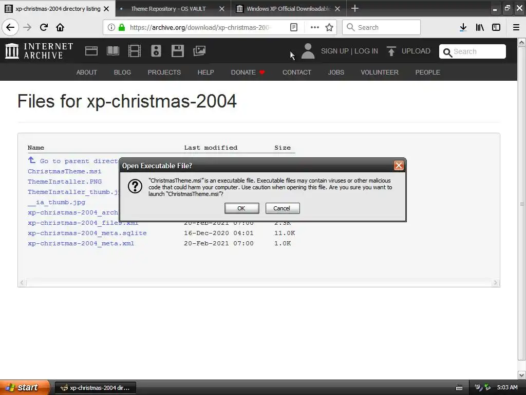Open Internet Archive Video film icon
The image size is (526, 395).
pyautogui.click(x=135, y=51)
